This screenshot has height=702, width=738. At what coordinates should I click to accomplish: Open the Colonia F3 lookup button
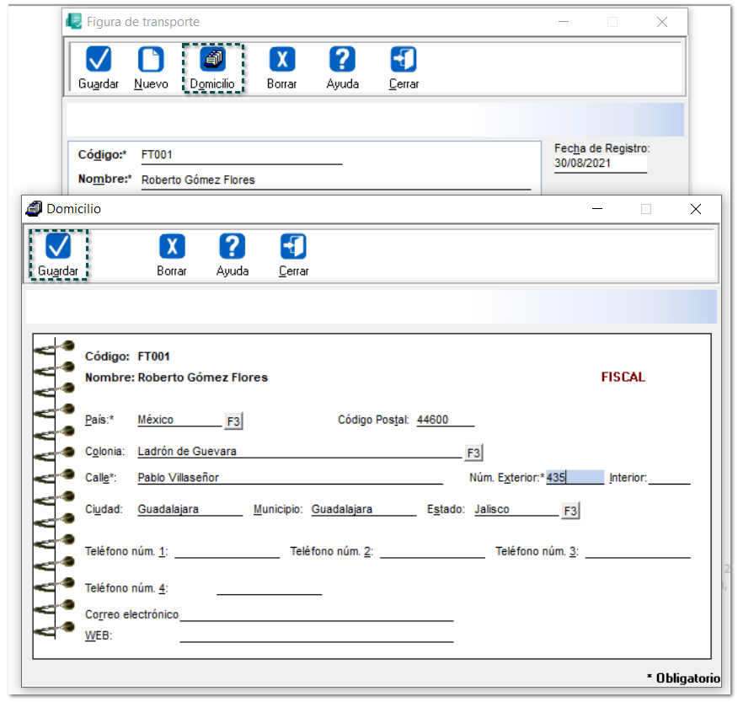pyautogui.click(x=473, y=453)
